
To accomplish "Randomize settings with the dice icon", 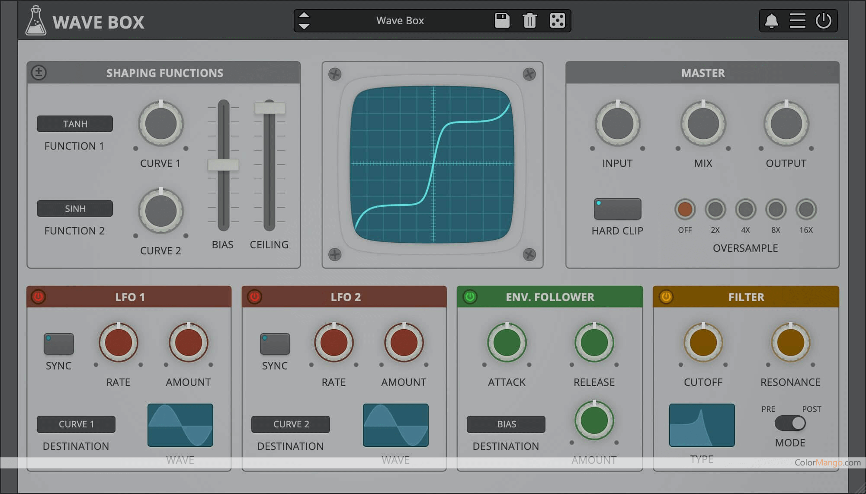I will [x=557, y=20].
